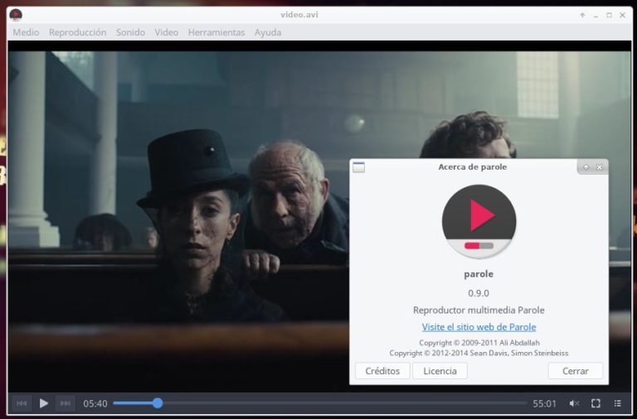Click the play button in control bar
Screen dimensions: 637x419
[43, 403]
